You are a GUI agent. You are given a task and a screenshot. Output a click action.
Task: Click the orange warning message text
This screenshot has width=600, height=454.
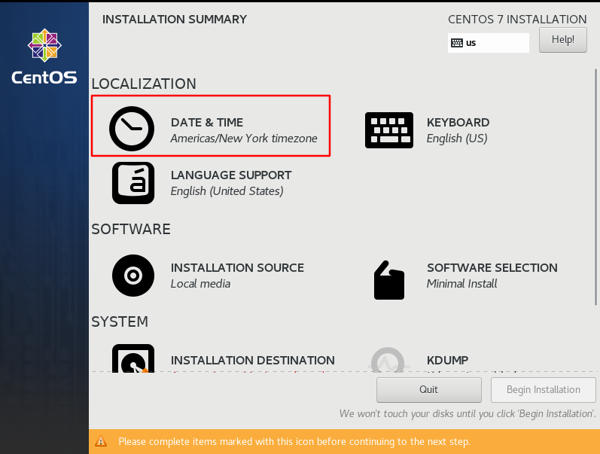pos(294,441)
